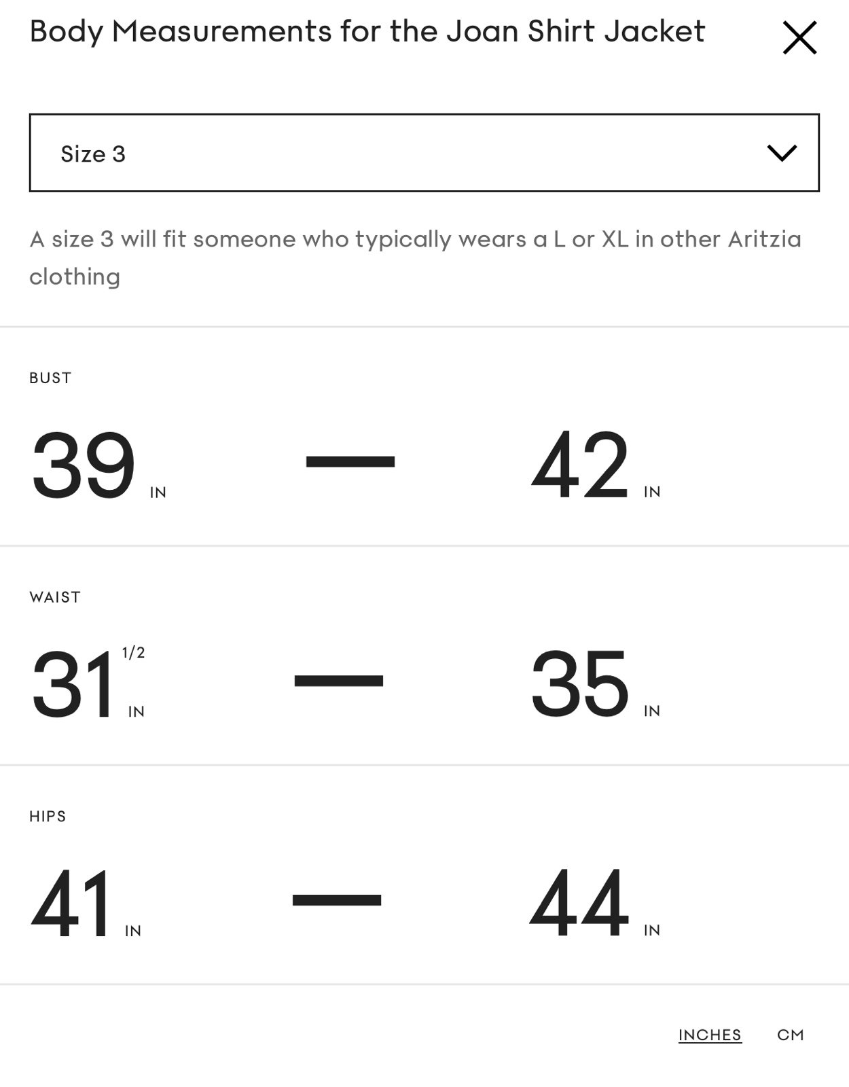Viewport: 849px width, 1087px height.
Task: Click the dash between waist values
Action: point(339,681)
